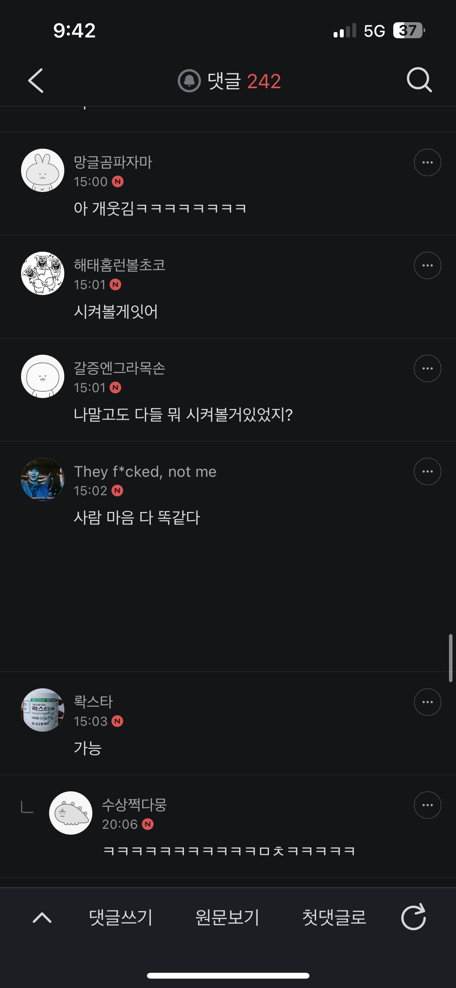
Task: View 롹스타's profile picture
Action: [42, 710]
